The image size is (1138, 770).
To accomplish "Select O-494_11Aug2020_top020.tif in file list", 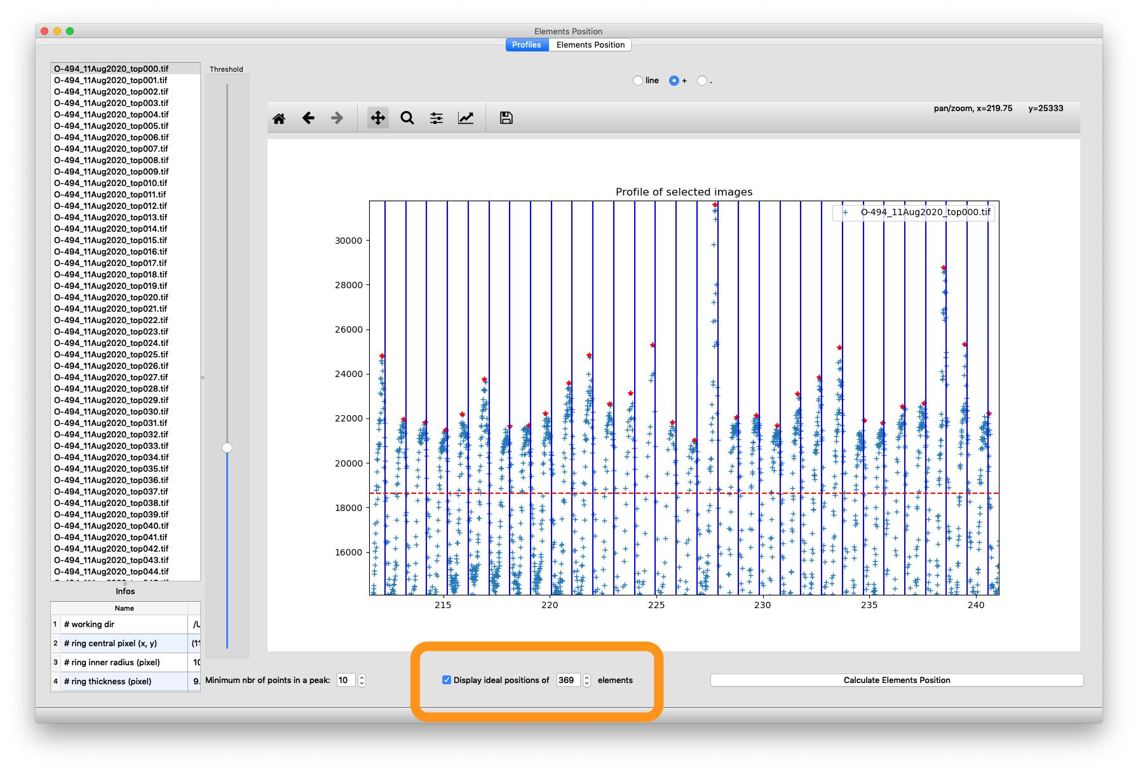I will coord(111,297).
